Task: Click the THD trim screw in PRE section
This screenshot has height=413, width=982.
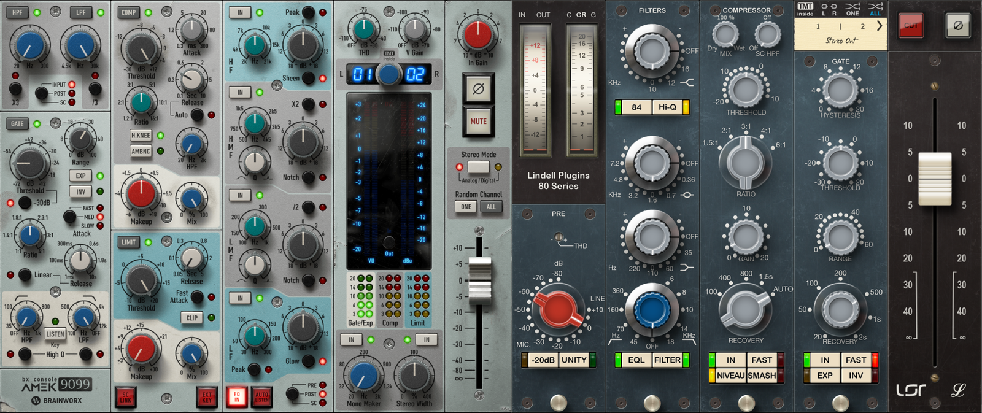Action: (x=559, y=237)
